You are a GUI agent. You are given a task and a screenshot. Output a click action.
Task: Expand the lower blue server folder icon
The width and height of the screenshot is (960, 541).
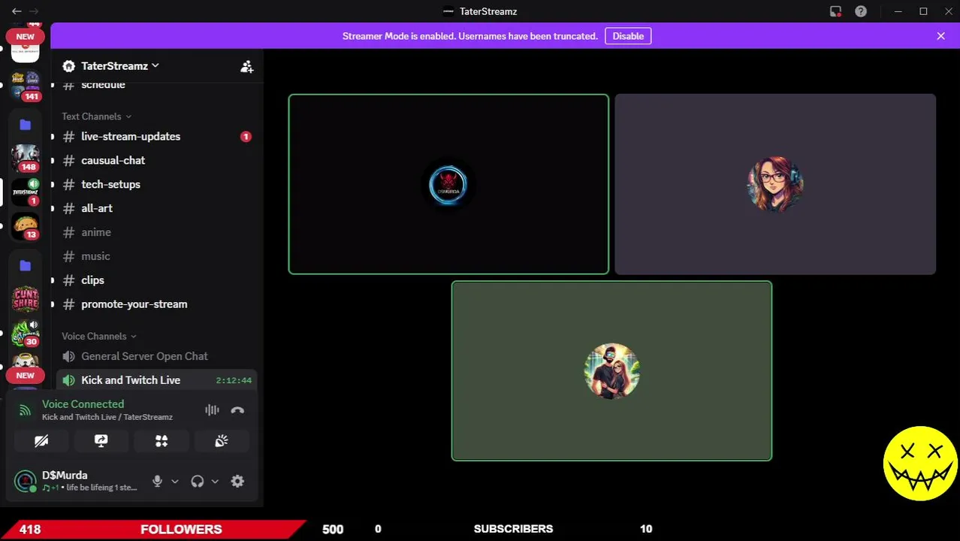pos(26,265)
